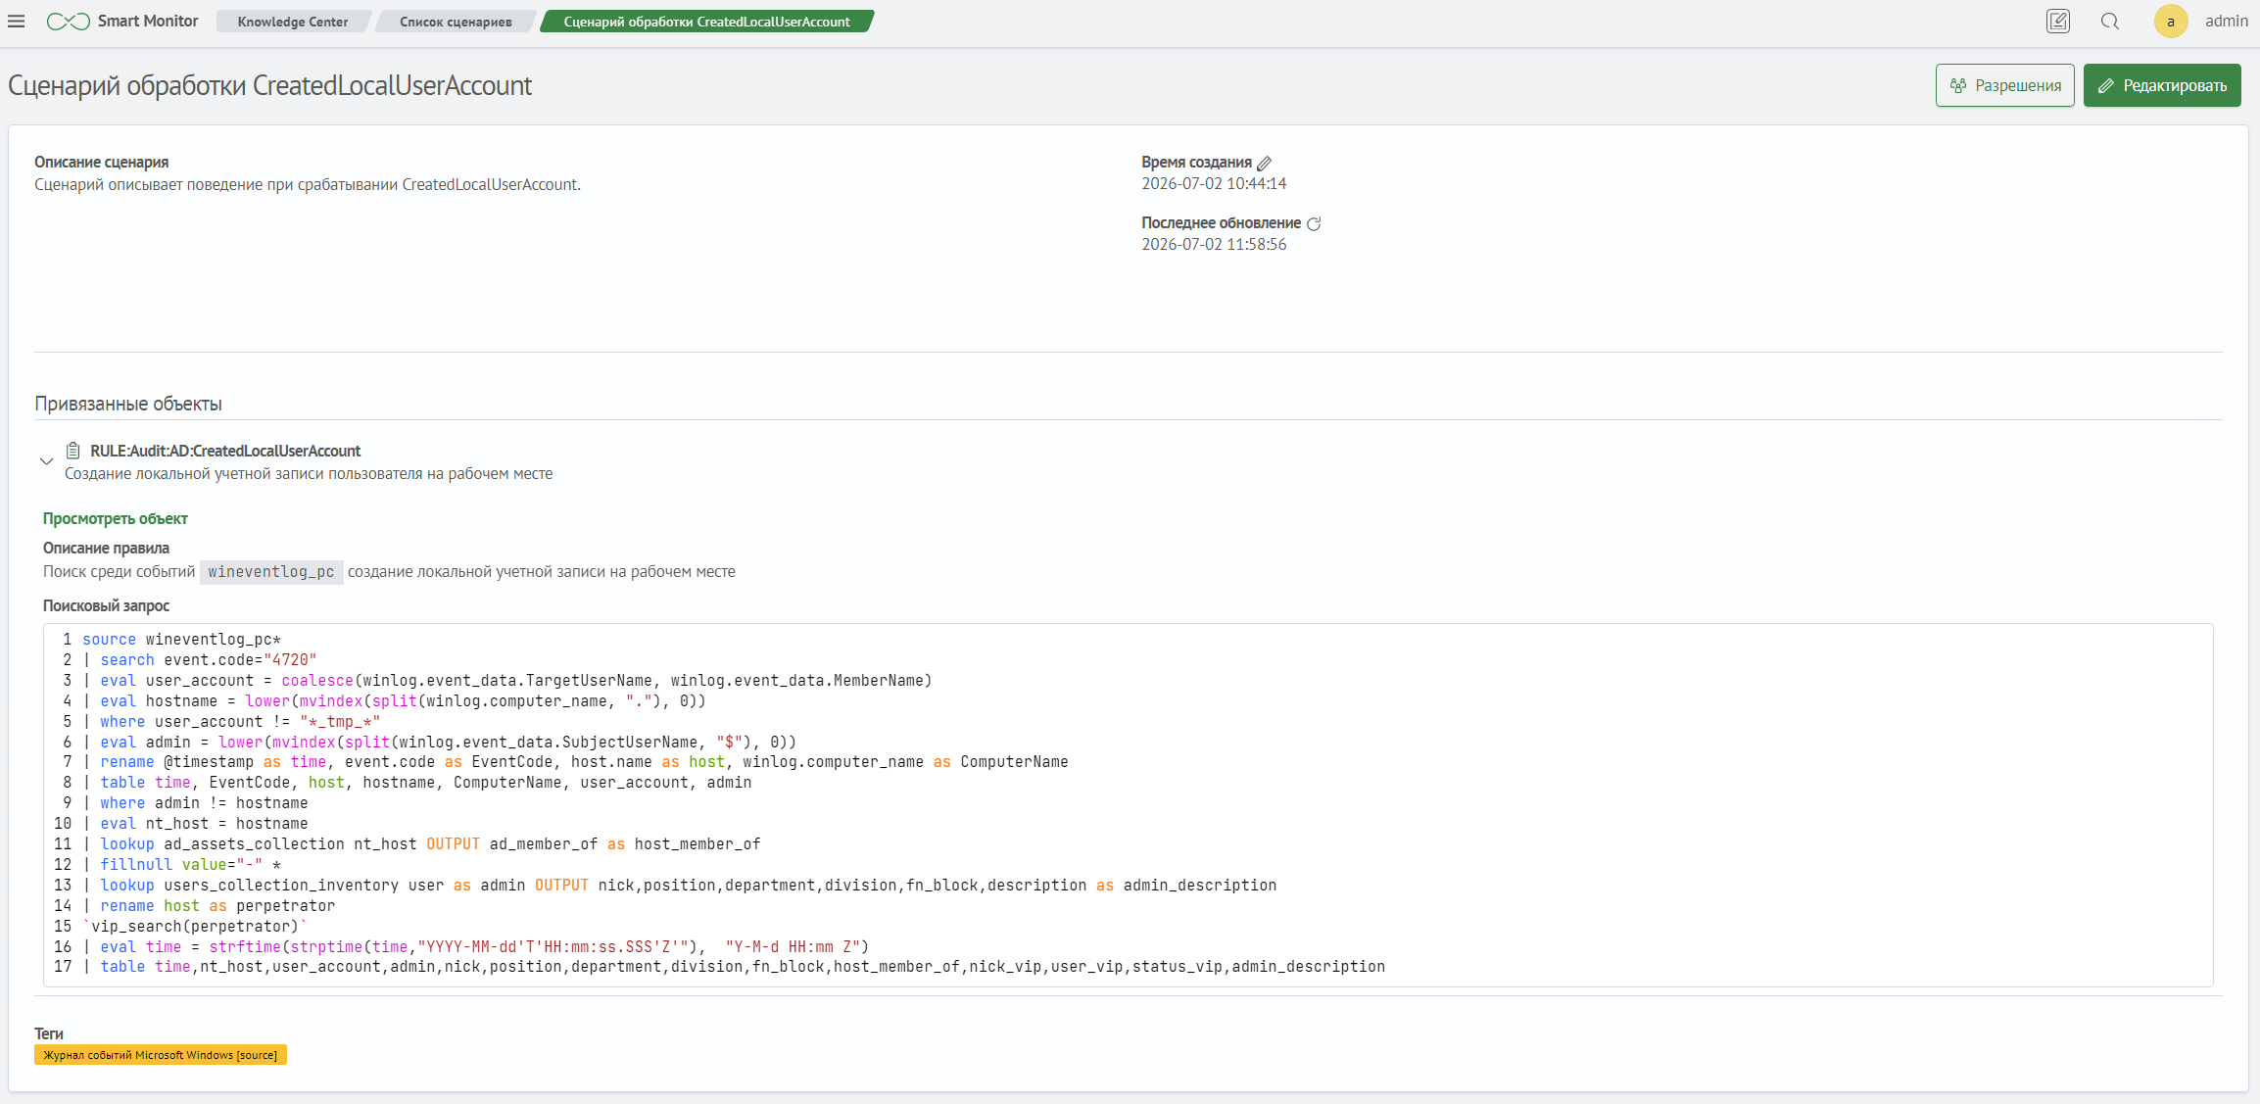Click the Теги label
Viewport: 2260px width, 1104px height.
click(49, 1034)
